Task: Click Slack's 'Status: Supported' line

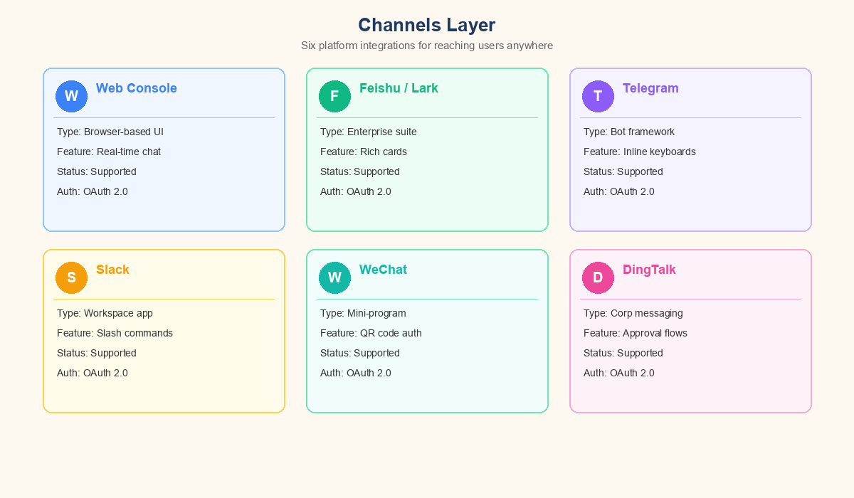Action: [x=97, y=353]
